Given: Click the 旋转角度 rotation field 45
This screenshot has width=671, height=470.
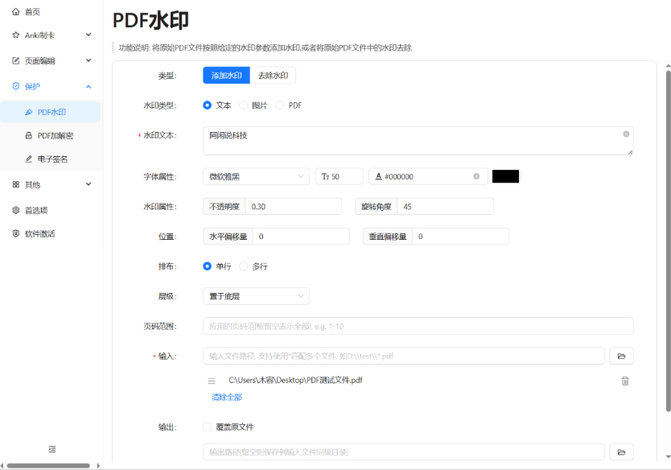Looking at the screenshot, I should (x=446, y=206).
